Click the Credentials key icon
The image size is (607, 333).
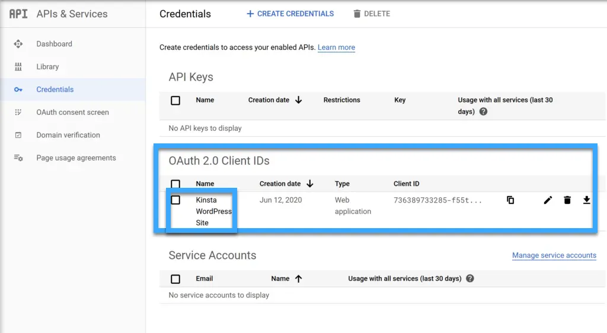tap(18, 89)
